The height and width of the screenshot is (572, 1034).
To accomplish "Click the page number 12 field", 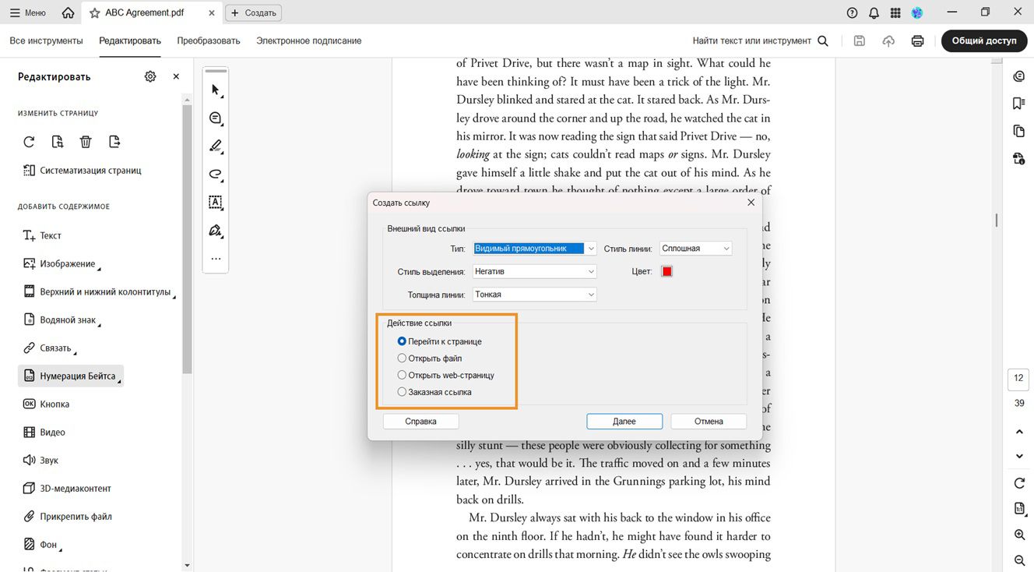I will pyautogui.click(x=1019, y=379).
